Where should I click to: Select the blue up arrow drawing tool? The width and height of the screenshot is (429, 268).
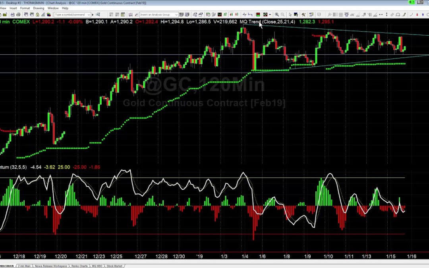[423, 15]
